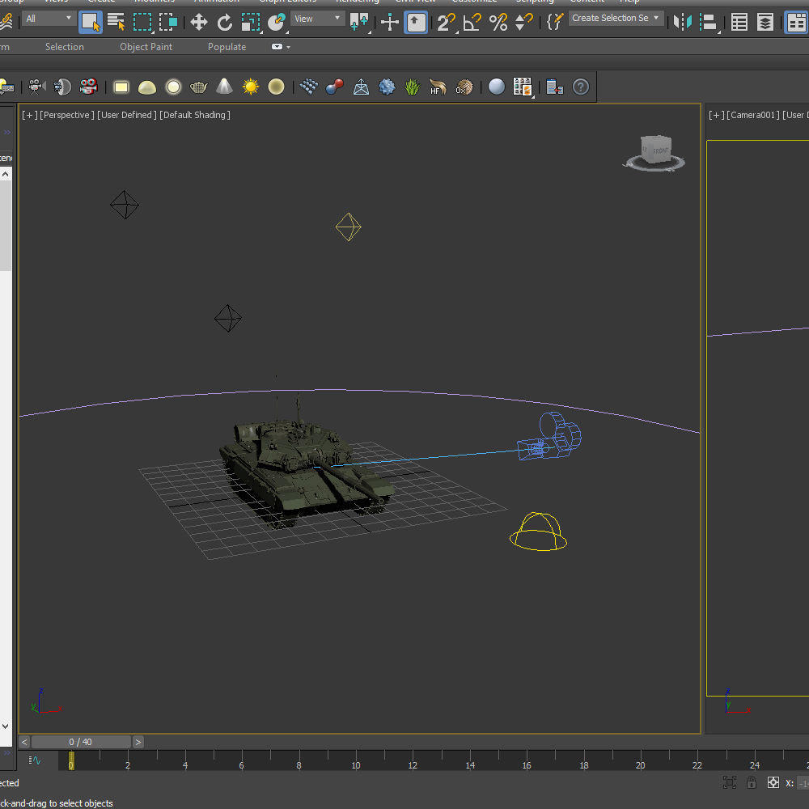Activate the Select Object tool

tap(91, 22)
